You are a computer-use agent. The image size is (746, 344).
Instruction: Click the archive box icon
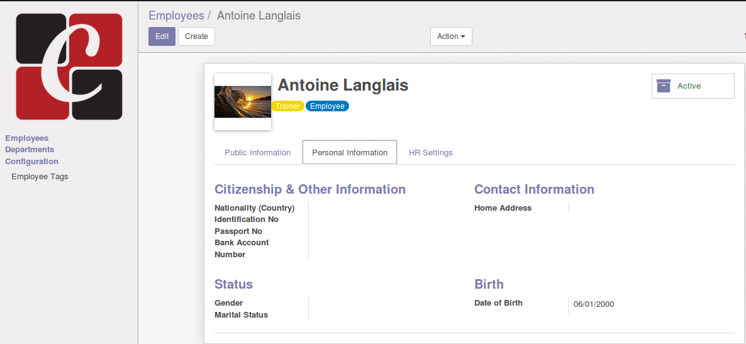pos(664,86)
